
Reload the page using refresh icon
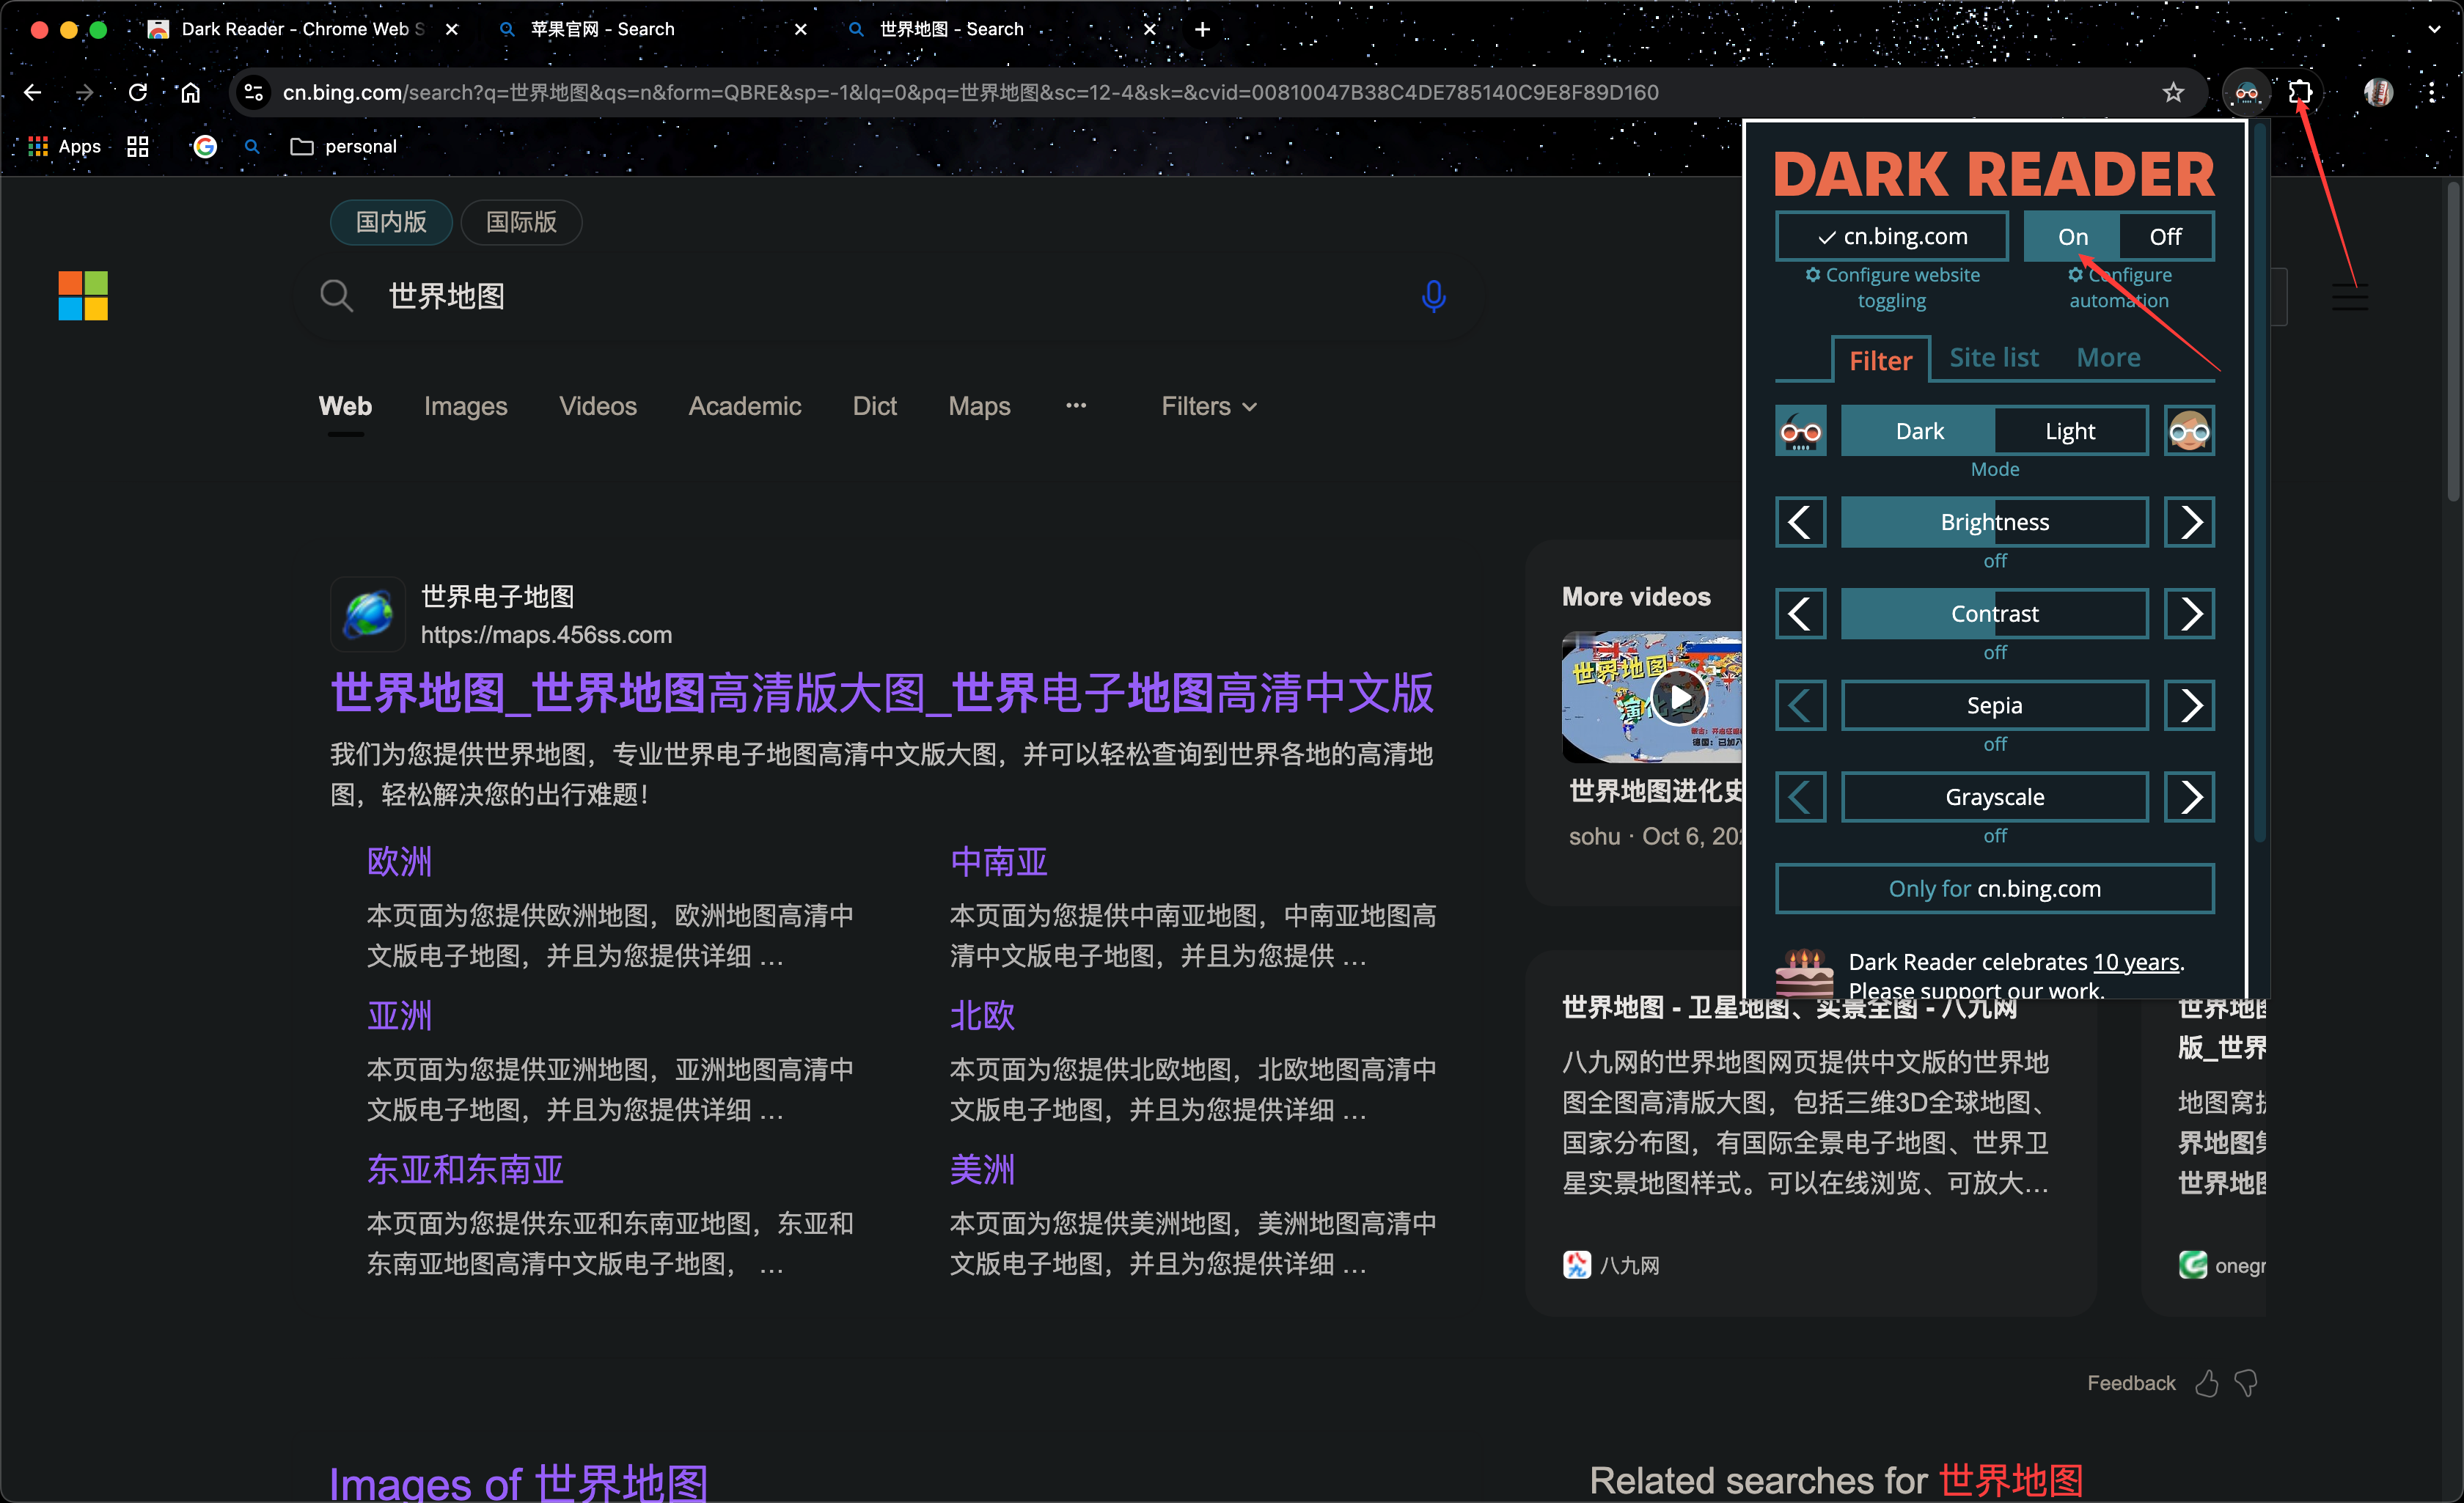(x=138, y=93)
